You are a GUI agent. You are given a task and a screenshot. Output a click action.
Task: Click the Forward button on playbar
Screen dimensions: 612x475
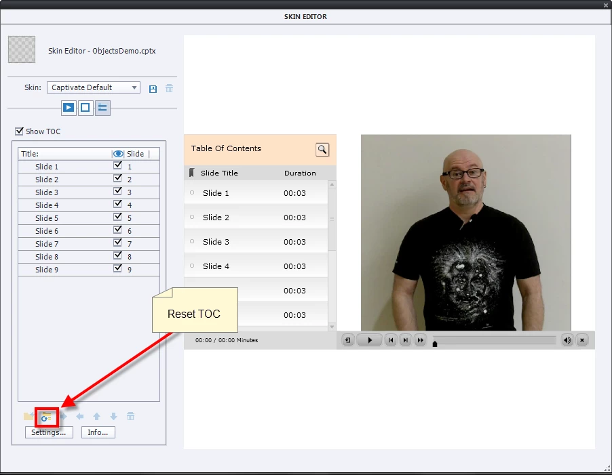coord(406,340)
